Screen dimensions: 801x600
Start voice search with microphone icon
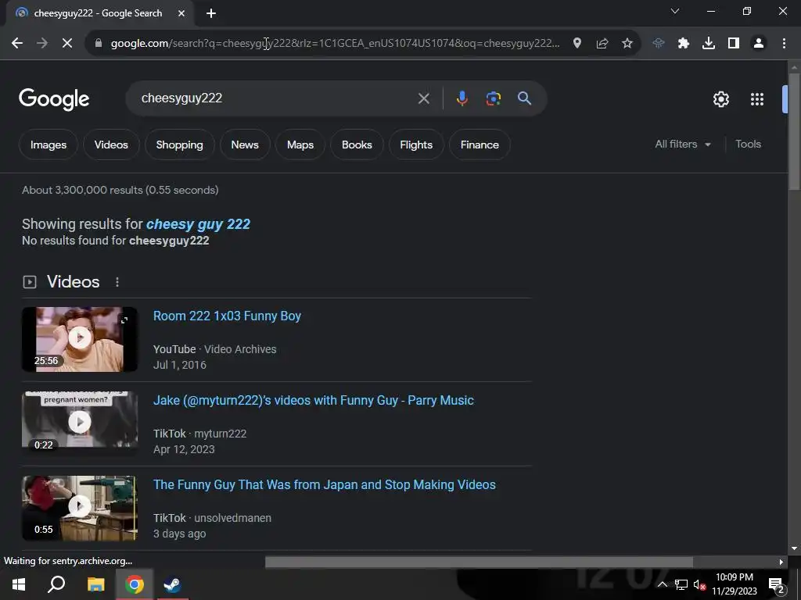462,98
